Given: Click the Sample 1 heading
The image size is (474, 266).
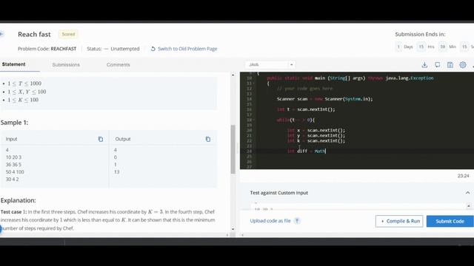Looking at the screenshot, I should tap(14, 123).
